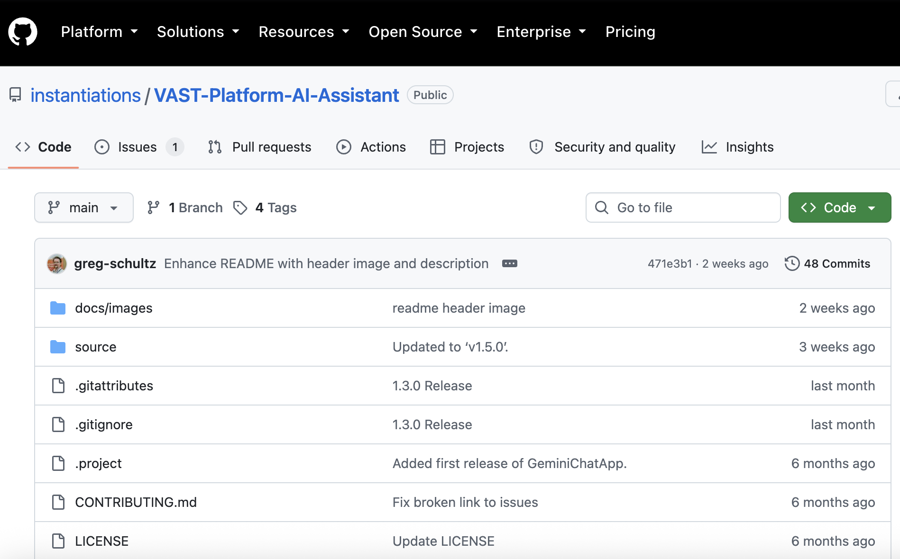Click the magnifier icon in Go to file

[x=602, y=207]
